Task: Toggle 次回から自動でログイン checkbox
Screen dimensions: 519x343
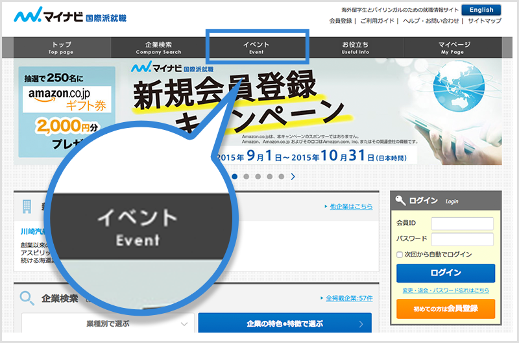Action: pyautogui.click(x=400, y=255)
